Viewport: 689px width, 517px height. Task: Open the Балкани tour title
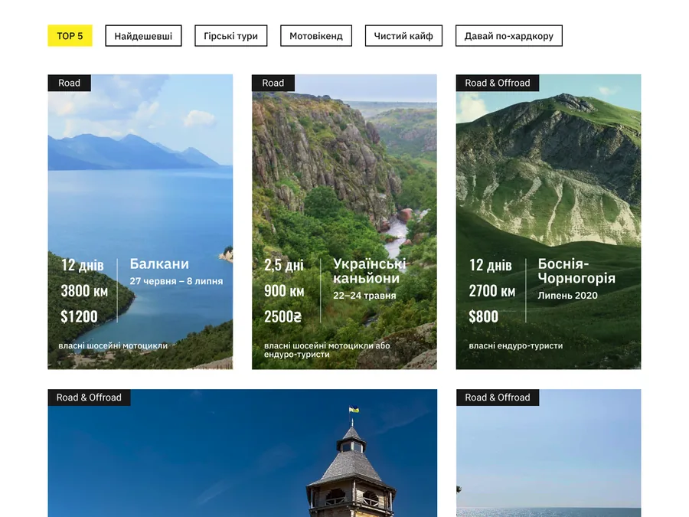point(159,263)
